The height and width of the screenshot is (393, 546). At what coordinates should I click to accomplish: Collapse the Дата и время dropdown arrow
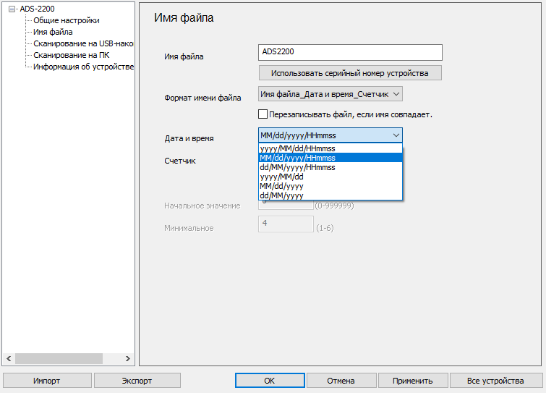click(396, 135)
